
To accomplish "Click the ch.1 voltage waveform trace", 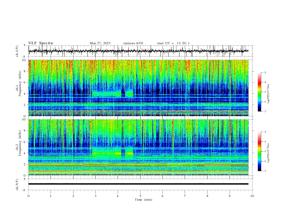I will [x=138, y=51].
